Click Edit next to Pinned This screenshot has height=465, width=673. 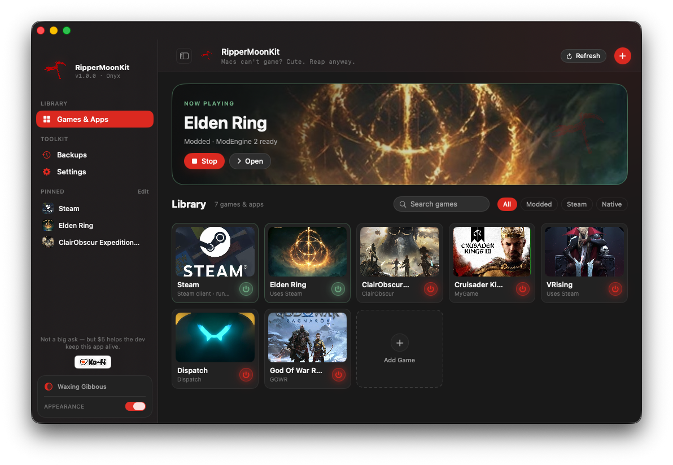(x=143, y=191)
